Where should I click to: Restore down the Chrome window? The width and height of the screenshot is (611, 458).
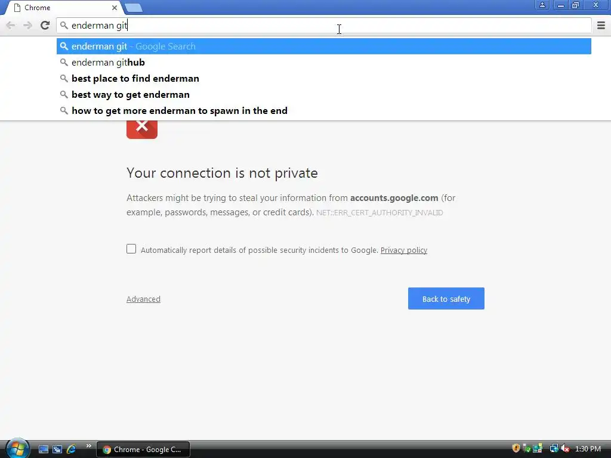tap(575, 5)
